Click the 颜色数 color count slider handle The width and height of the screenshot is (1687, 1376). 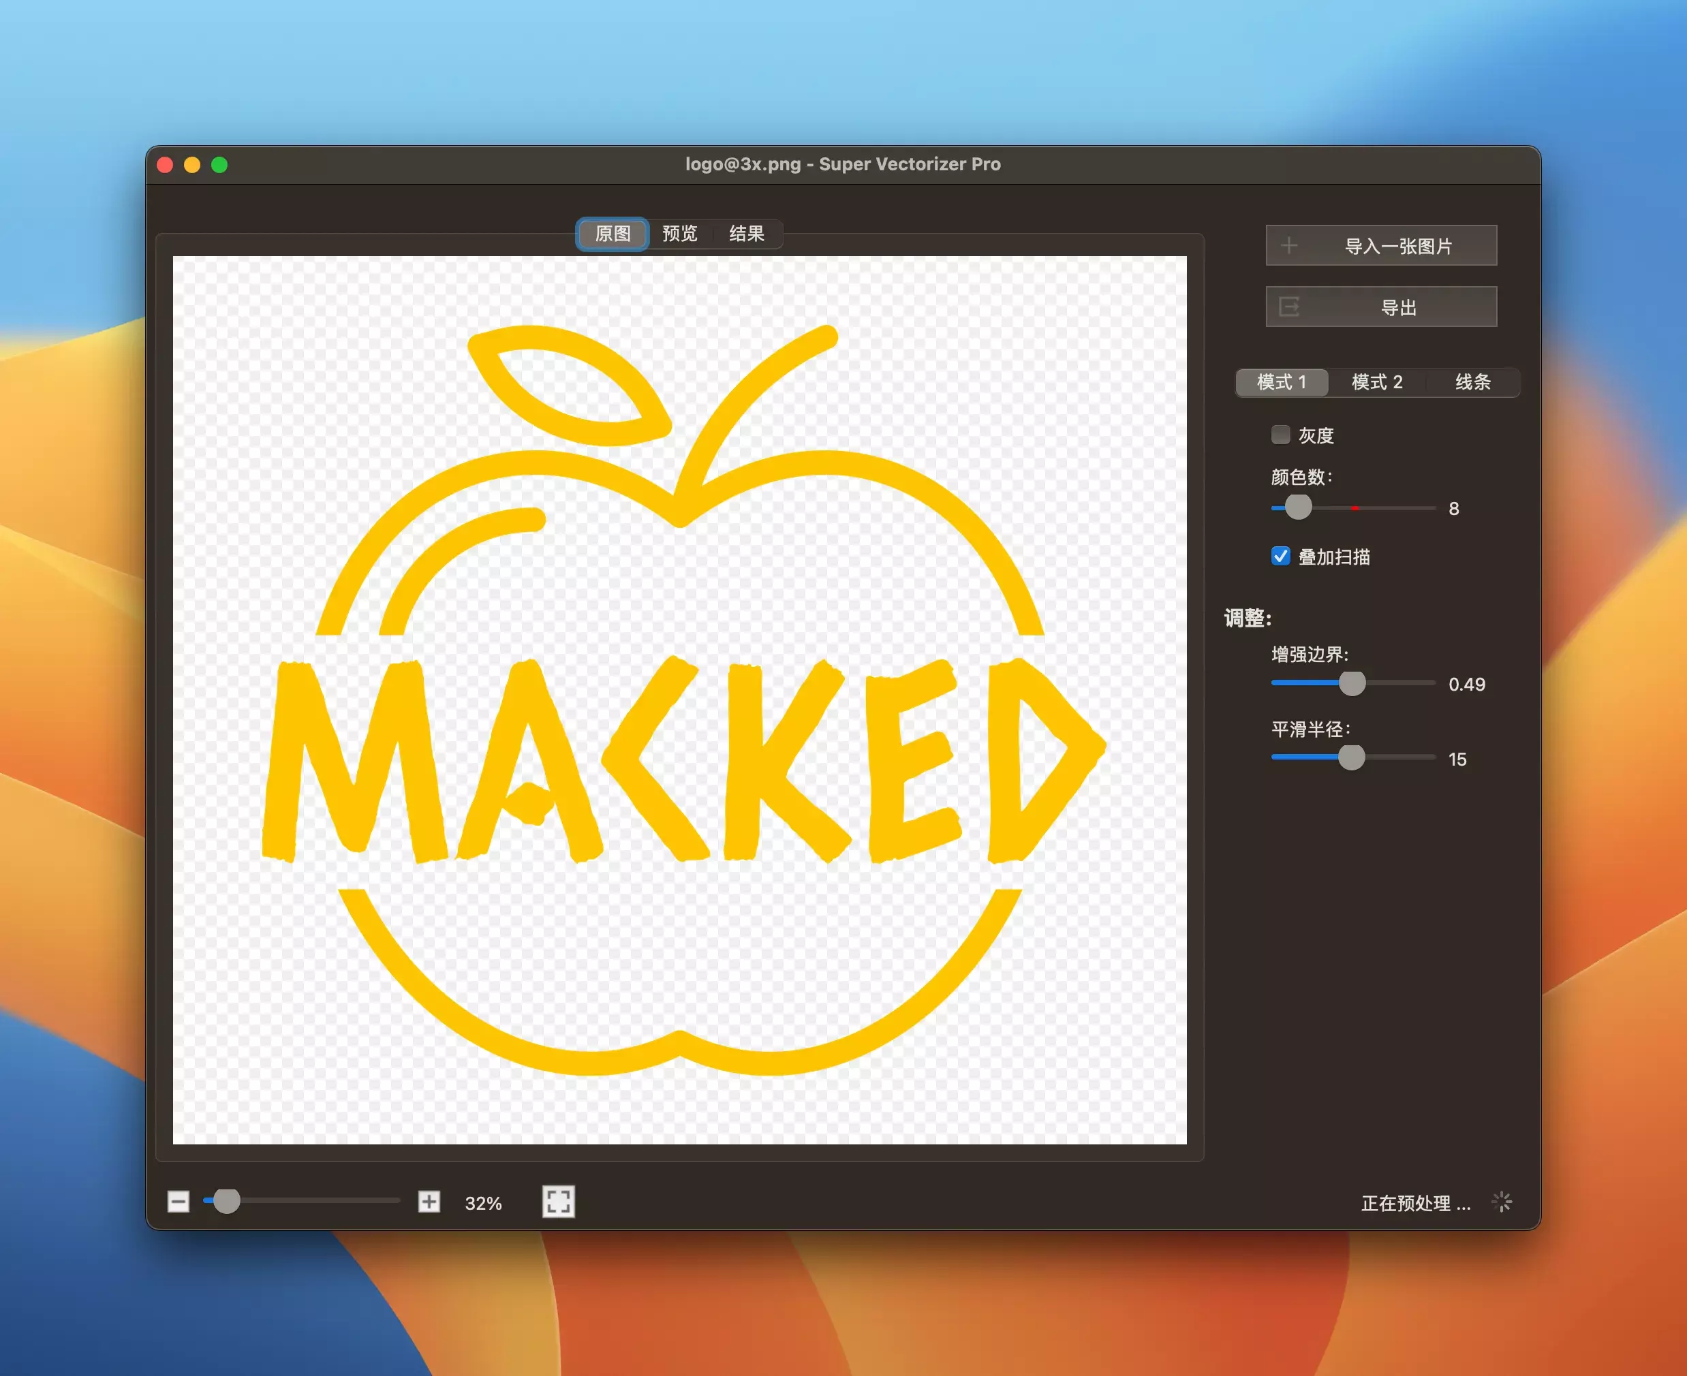click(1298, 507)
